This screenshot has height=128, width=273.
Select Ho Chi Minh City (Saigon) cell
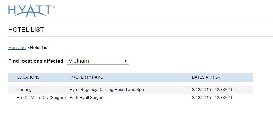click(41, 98)
